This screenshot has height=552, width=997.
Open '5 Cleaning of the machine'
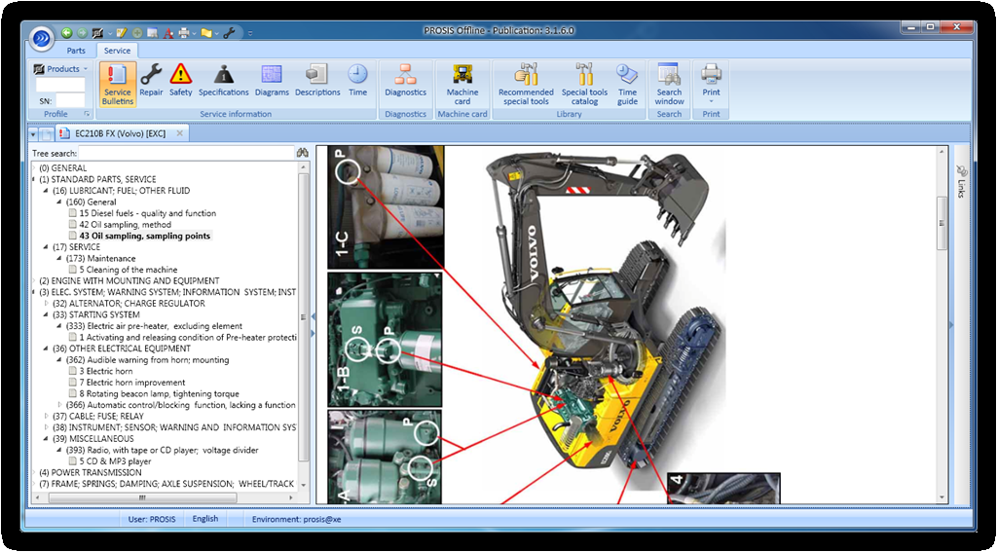pyautogui.click(x=128, y=270)
